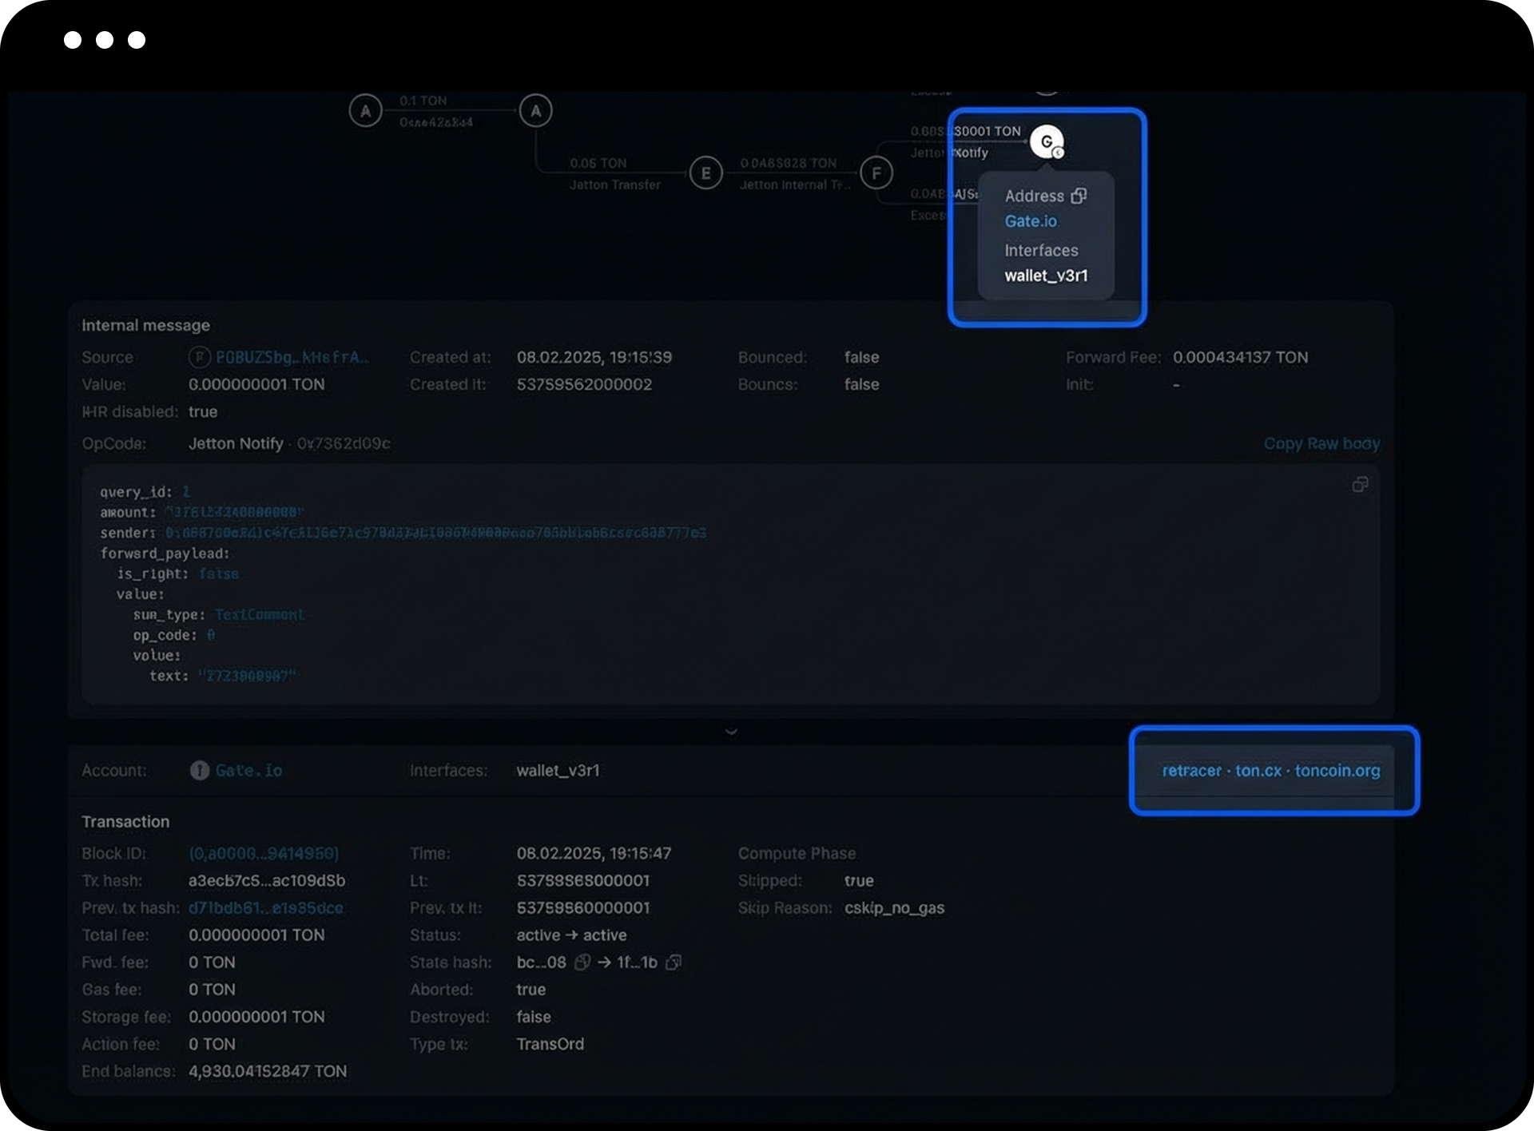Select node F in transaction graph
The height and width of the screenshot is (1131, 1534).
coord(876,173)
